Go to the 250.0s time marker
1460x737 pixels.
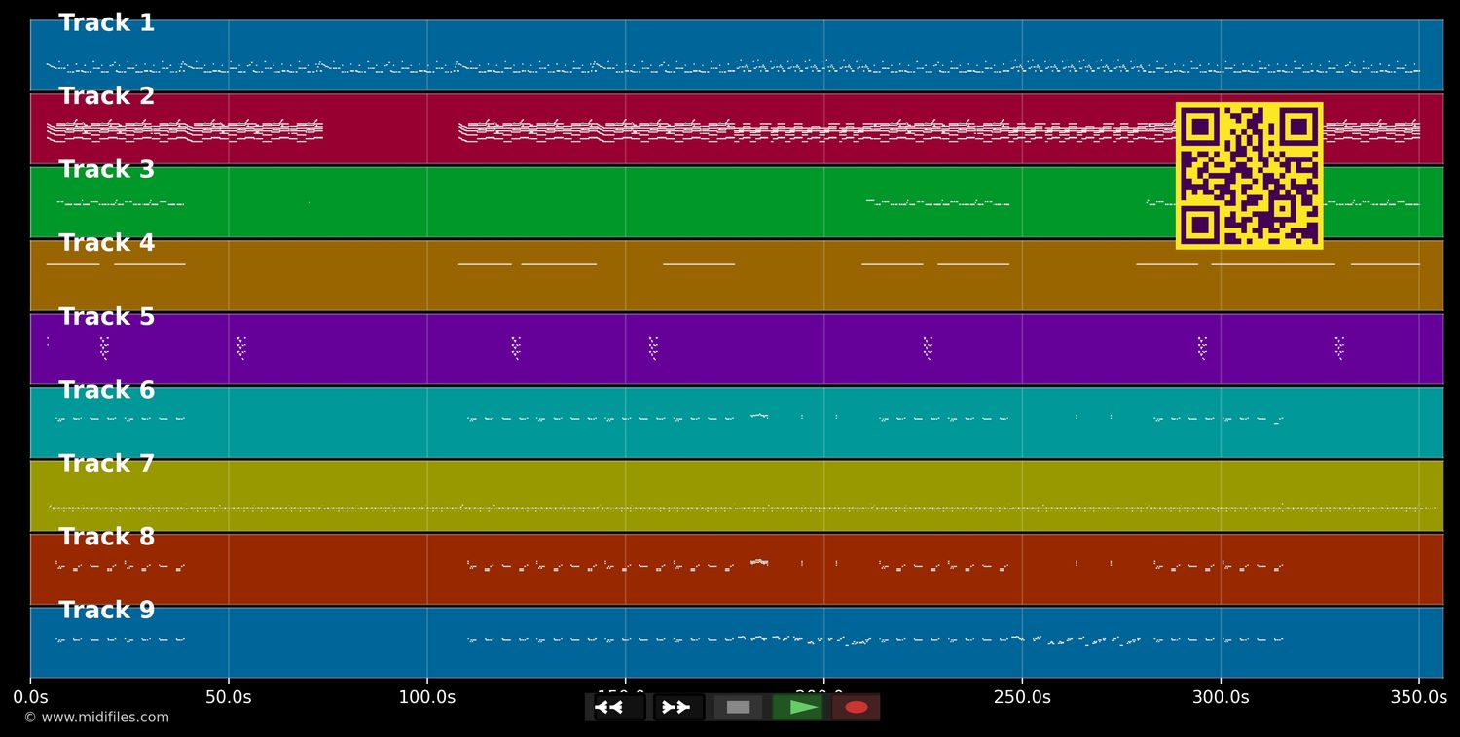[1021, 697]
